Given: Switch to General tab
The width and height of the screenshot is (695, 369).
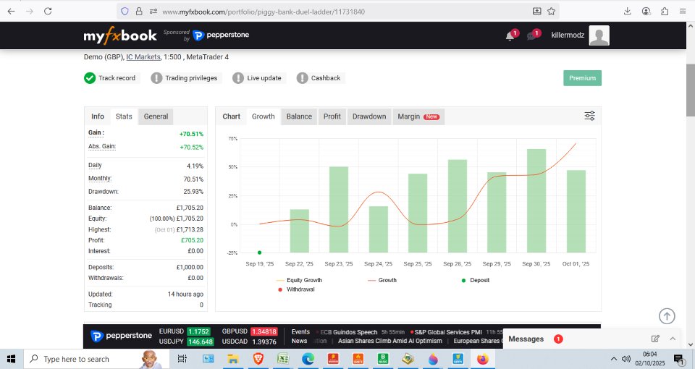Looking at the screenshot, I should 156,116.
